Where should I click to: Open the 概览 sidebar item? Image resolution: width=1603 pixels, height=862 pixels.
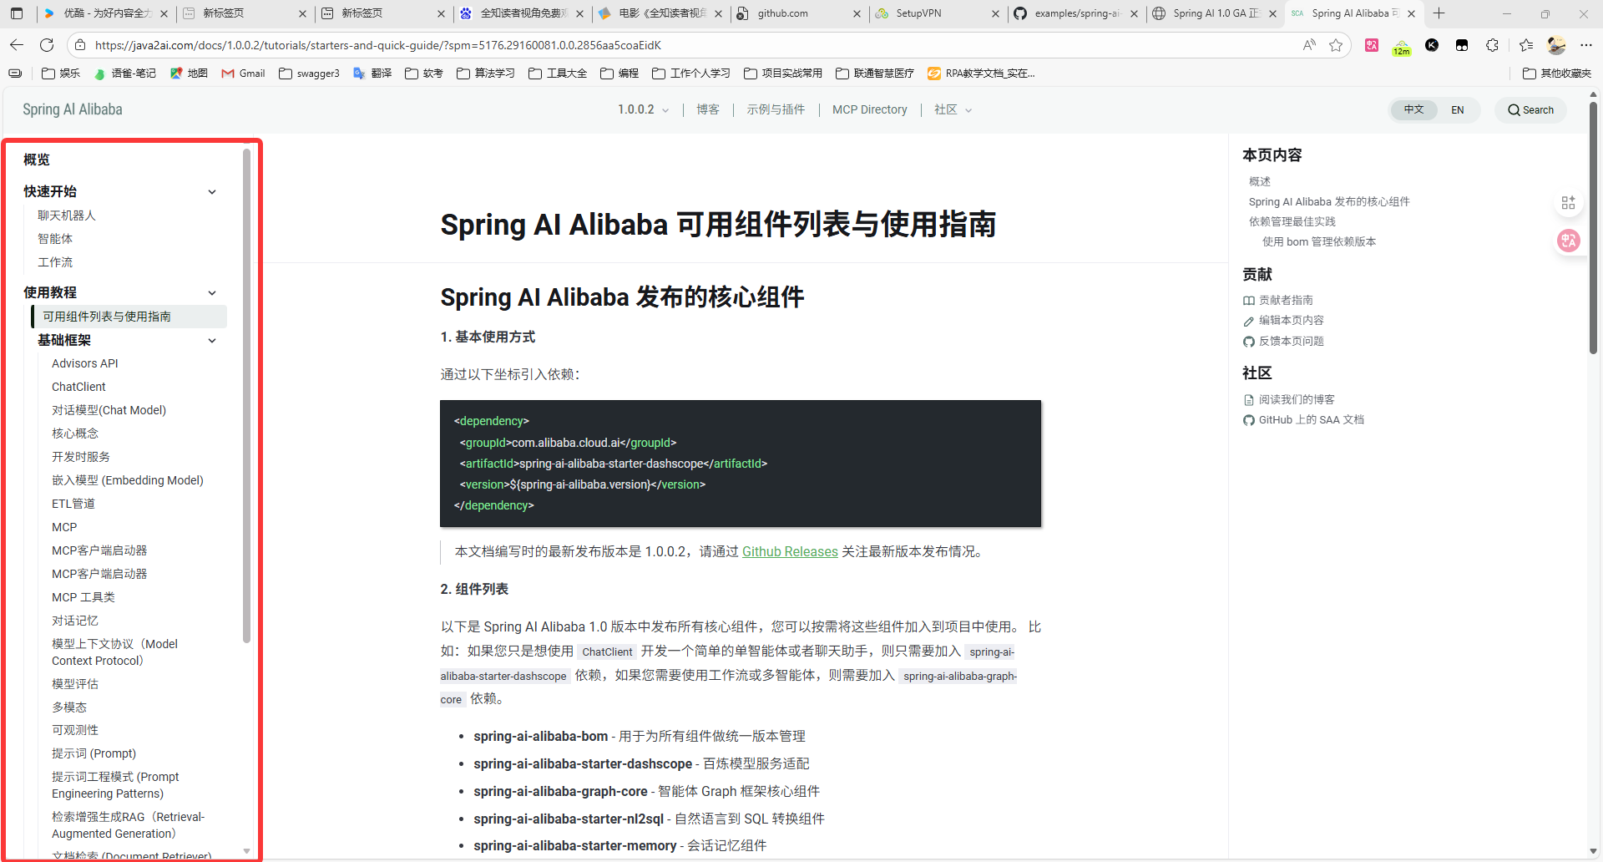(37, 160)
